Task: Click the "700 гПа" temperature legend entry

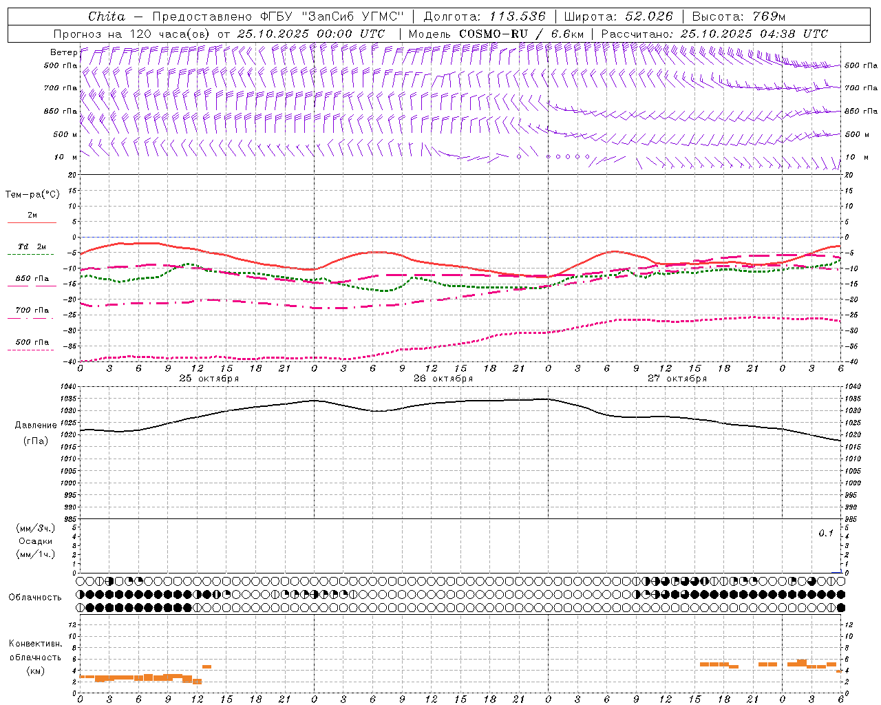Action: point(32,311)
